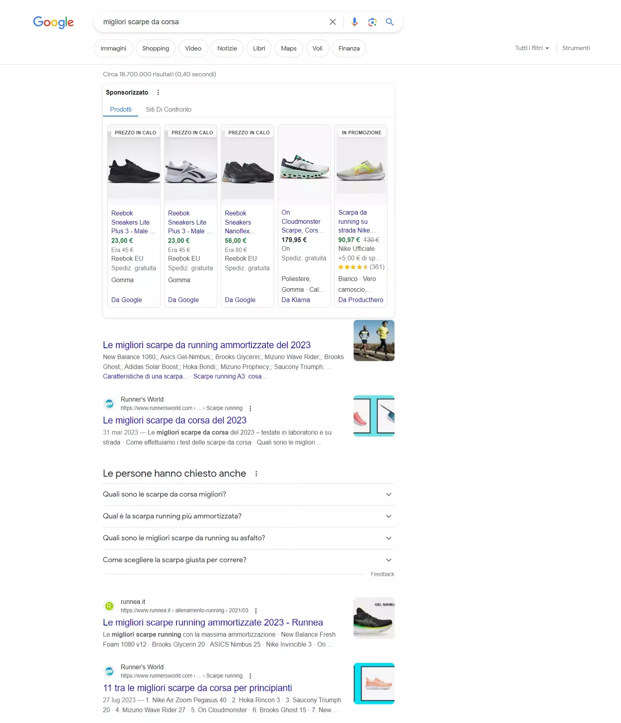Viewport: 621px width, 723px height.
Task: Open more options next to 'Le persone hanno chiesto anche'
Action: [256, 474]
